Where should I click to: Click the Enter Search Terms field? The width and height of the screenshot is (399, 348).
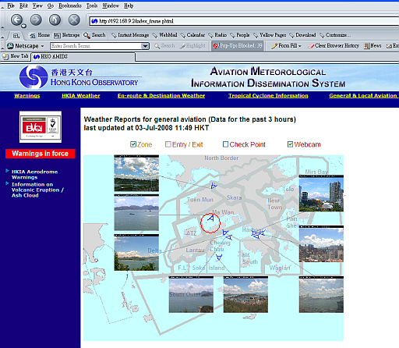click(96, 46)
